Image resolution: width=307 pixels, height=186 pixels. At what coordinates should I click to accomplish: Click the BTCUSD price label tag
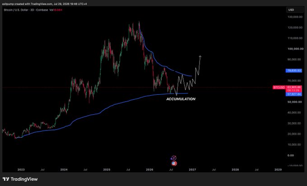[279, 87]
